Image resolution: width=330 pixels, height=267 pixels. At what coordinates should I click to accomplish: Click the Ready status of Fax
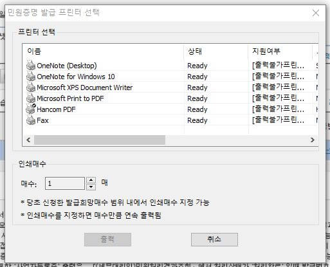pyautogui.click(x=197, y=120)
